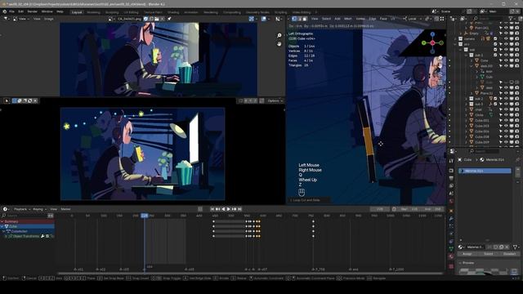
Task: Click the zoom magnifier icon in image editor
Action: click(279, 35)
